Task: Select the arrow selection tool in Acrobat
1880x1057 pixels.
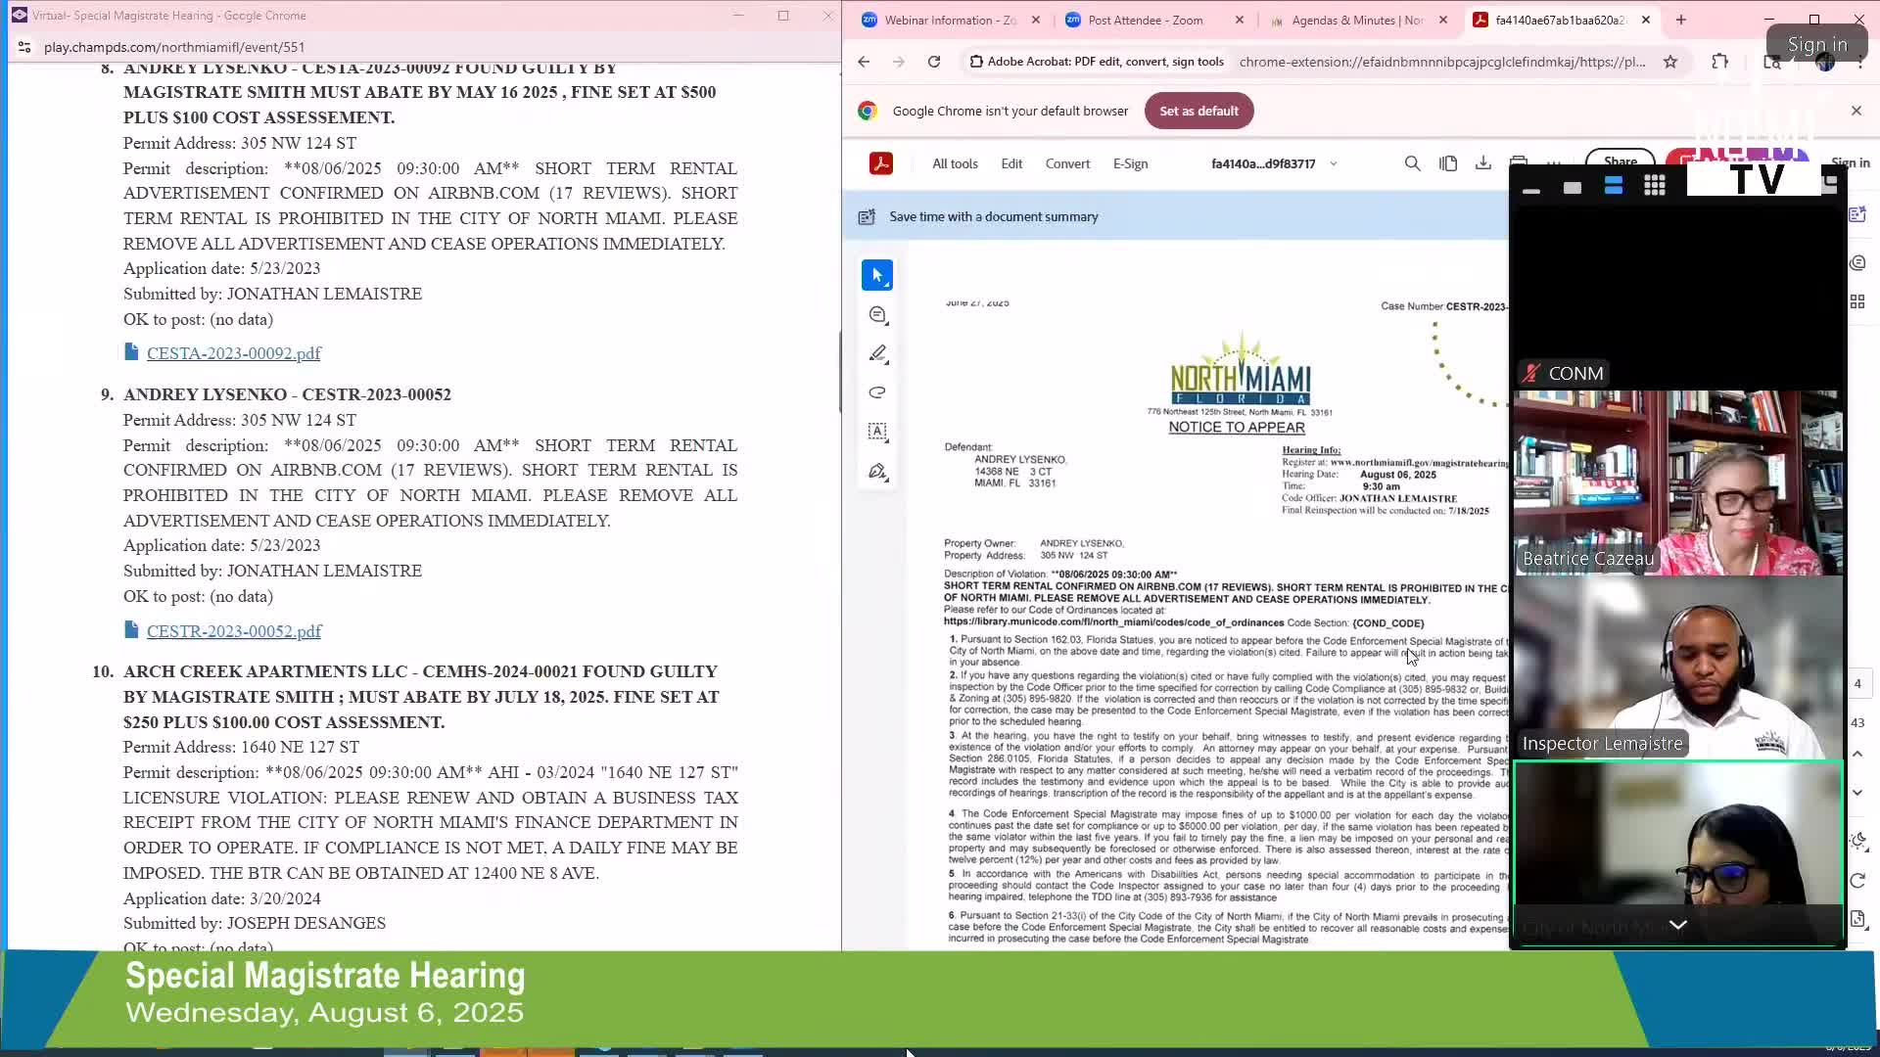Action: click(877, 276)
